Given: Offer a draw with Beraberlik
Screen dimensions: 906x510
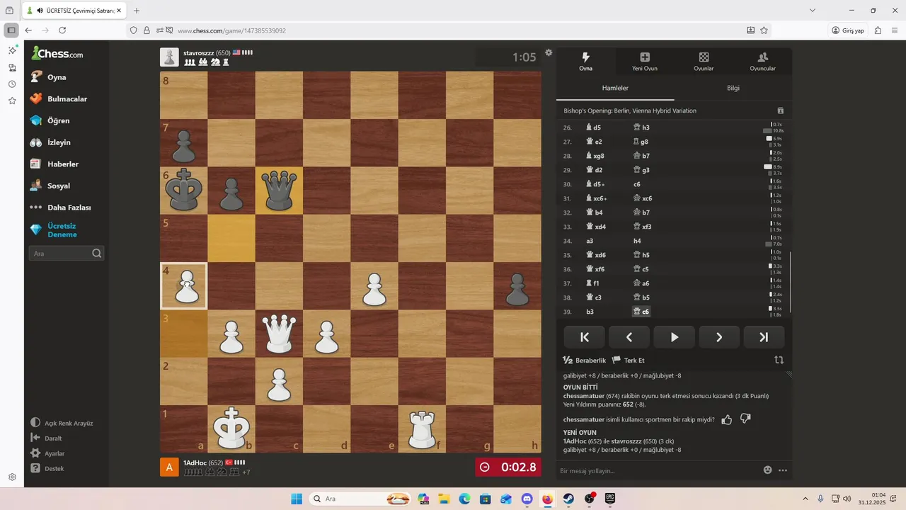Looking at the screenshot, I should pos(585,361).
